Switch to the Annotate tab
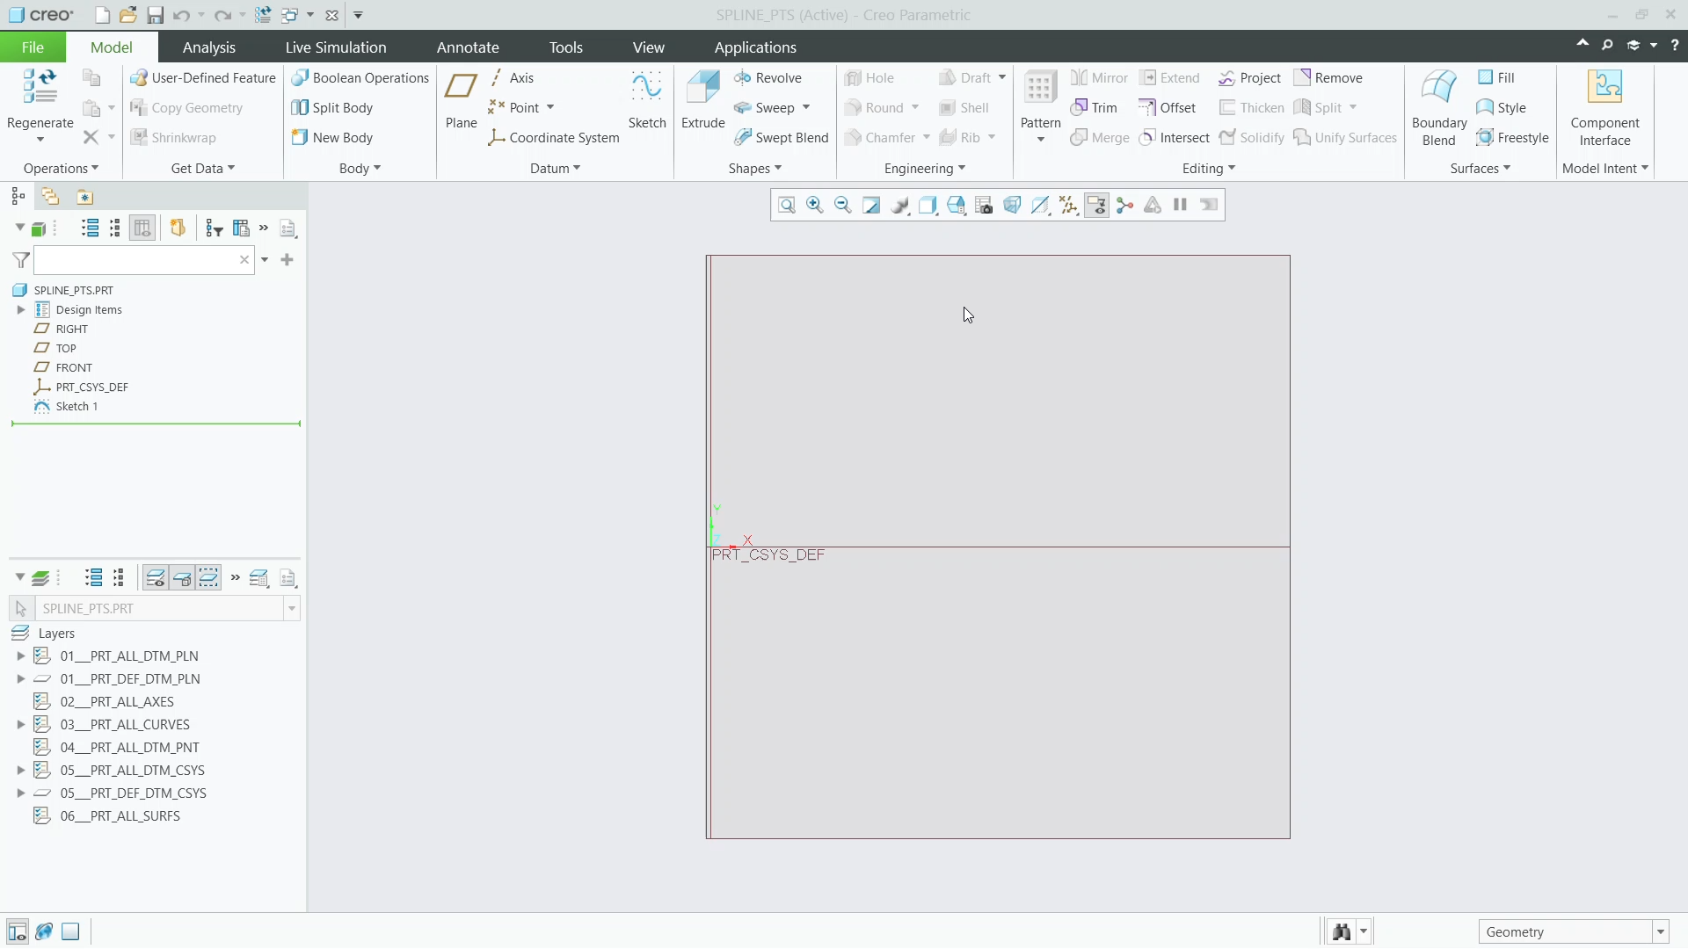 [468, 47]
